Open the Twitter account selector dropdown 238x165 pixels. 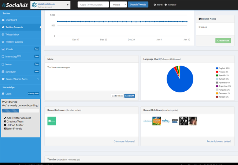50,5
